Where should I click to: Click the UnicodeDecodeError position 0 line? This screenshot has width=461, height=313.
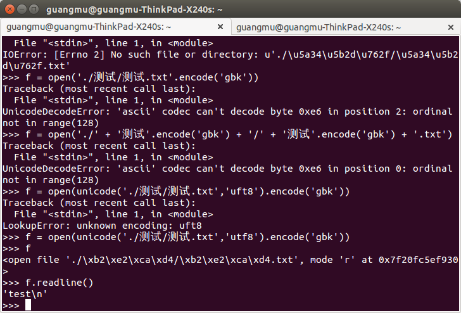coord(227,169)
